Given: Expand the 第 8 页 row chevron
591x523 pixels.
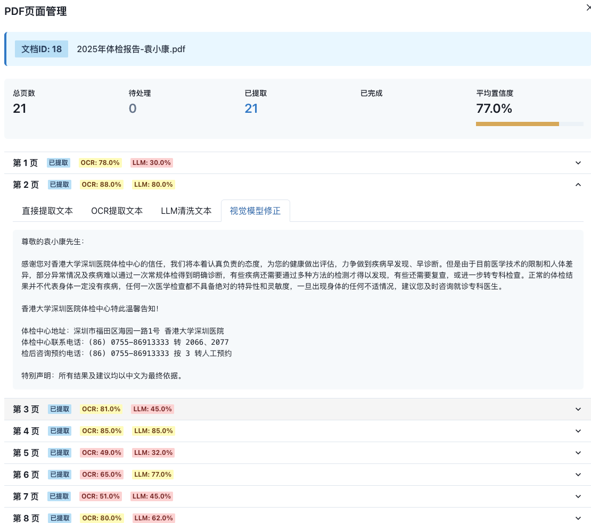Looking at the screenshot, I should (x=578, y=518).
